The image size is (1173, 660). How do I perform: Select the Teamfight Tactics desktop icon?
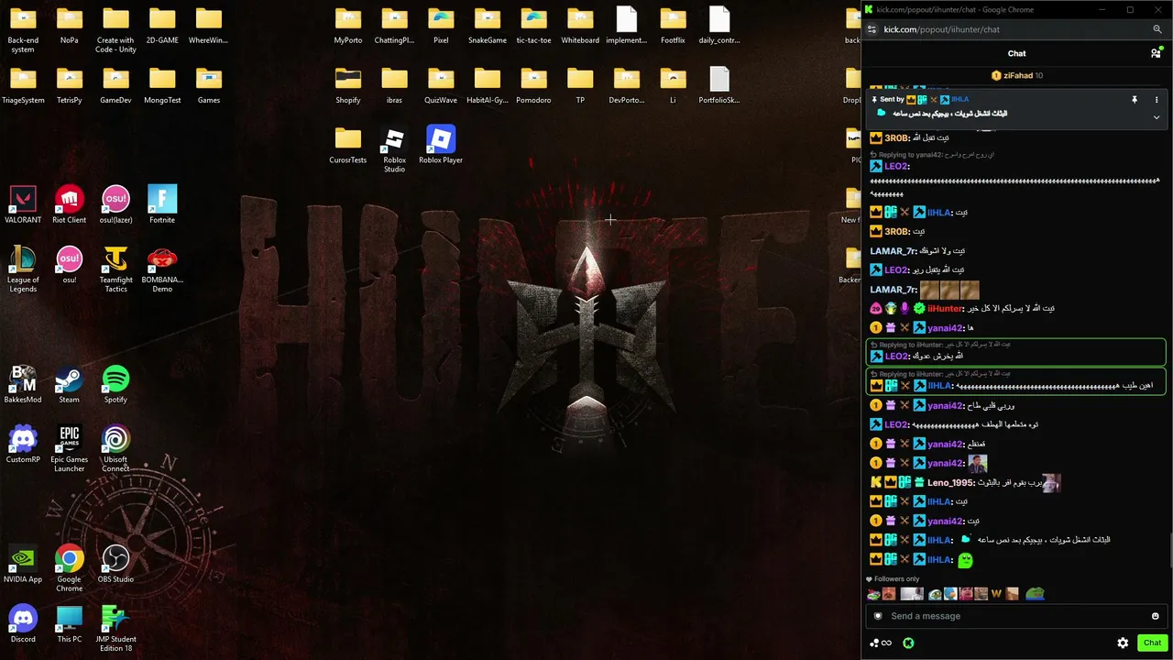(115, 269)
